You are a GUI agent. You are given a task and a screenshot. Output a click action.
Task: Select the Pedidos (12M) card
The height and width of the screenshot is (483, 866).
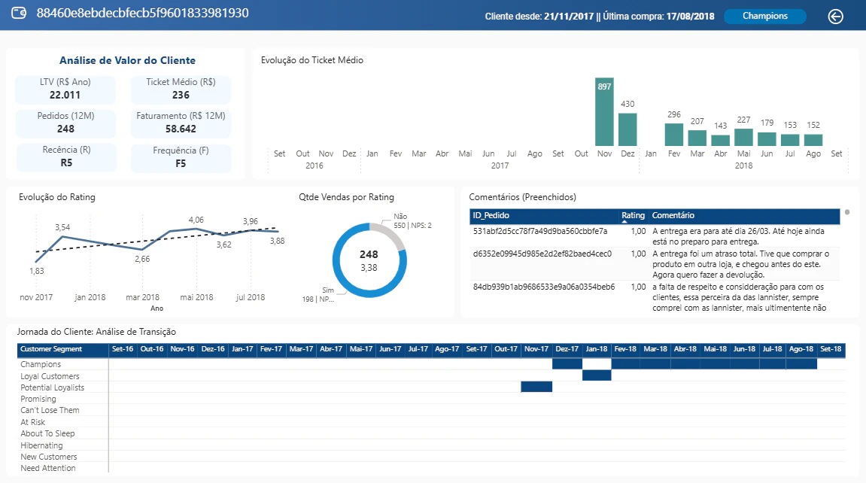(65, 123)
